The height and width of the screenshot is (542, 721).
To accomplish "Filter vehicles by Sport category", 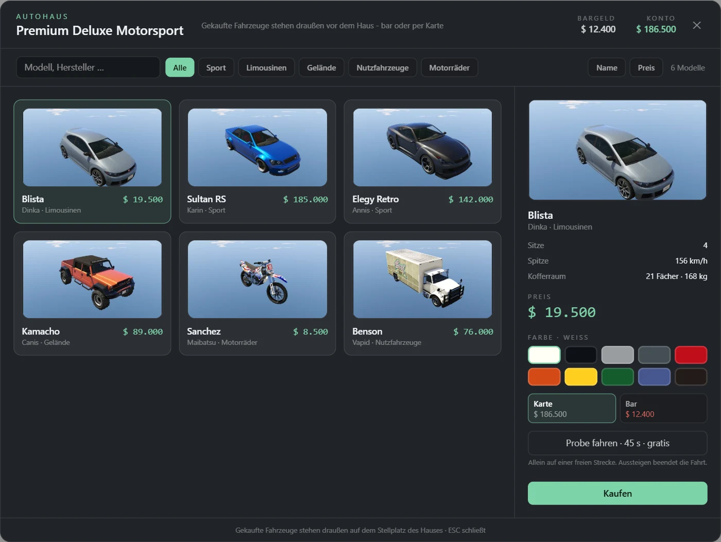I will point(216,67).
